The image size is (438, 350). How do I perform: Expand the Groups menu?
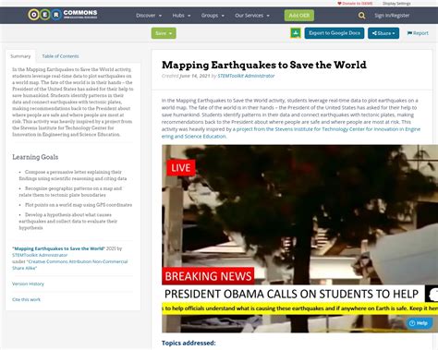tap(213, 16)
